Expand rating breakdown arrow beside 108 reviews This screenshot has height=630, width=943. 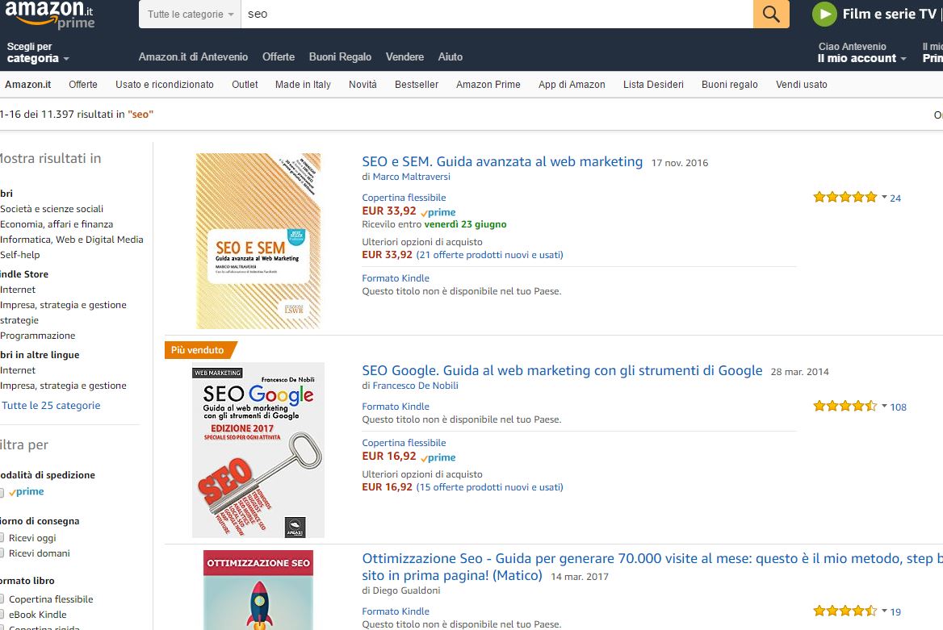(884, 406)
